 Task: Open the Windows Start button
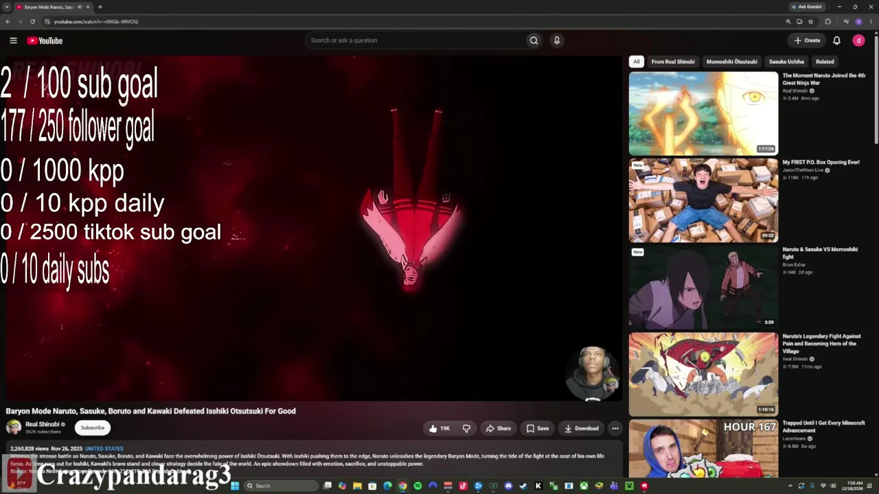click(x=235, y=486)
